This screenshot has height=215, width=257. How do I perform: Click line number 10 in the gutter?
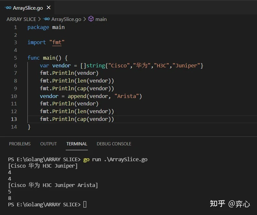[x=14, y=96]
